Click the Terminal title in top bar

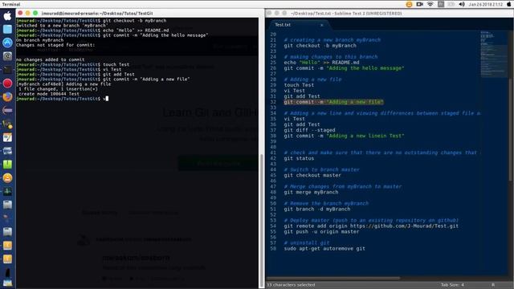10,4
